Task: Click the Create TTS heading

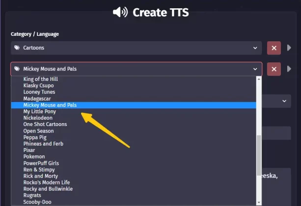Action: tap(161, 12)
